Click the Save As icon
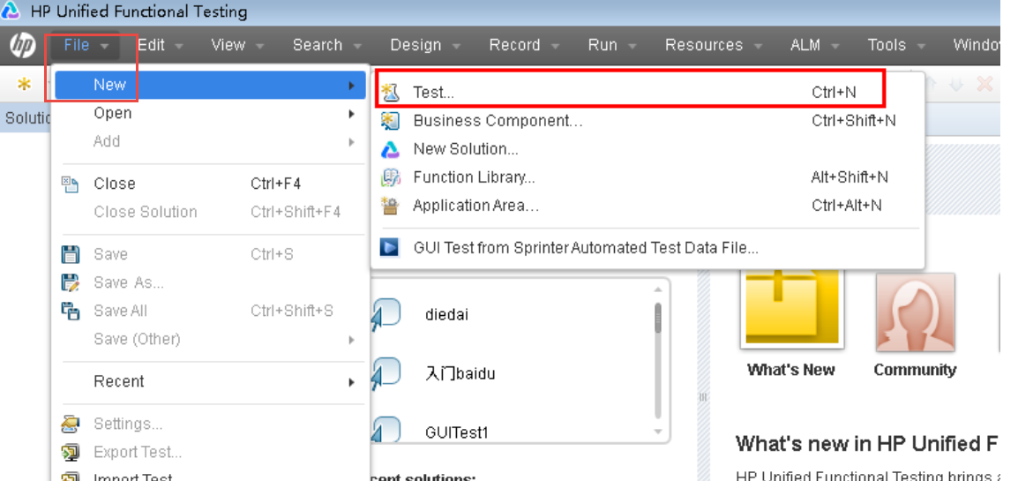This screenshot has width=1018, height=481. click(70, 282)
